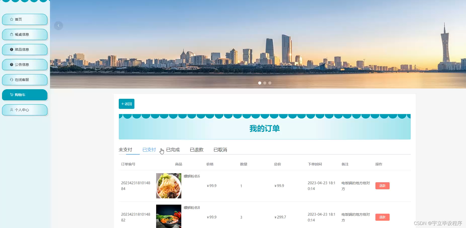Open the 已取消 order tab
466x228 pixels.
220,150
